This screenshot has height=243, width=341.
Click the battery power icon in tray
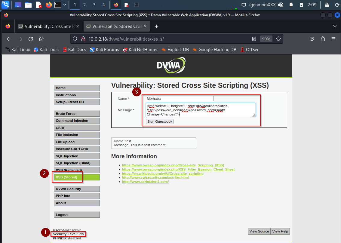(x=301, y=5)
